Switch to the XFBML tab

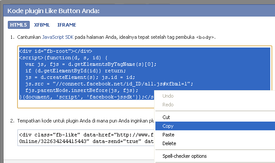coord(42,25)
